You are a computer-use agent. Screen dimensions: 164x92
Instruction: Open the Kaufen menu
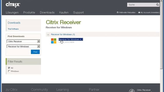click(x=64, y=13)
